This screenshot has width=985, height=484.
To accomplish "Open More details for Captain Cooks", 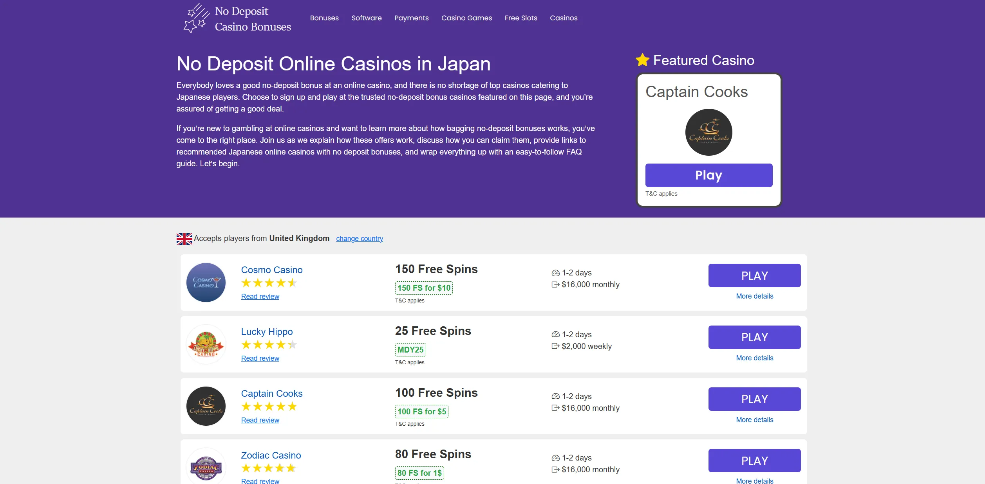I will pos(754,420).
